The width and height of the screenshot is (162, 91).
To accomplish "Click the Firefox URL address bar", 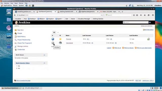I will [x=59, y=15].
